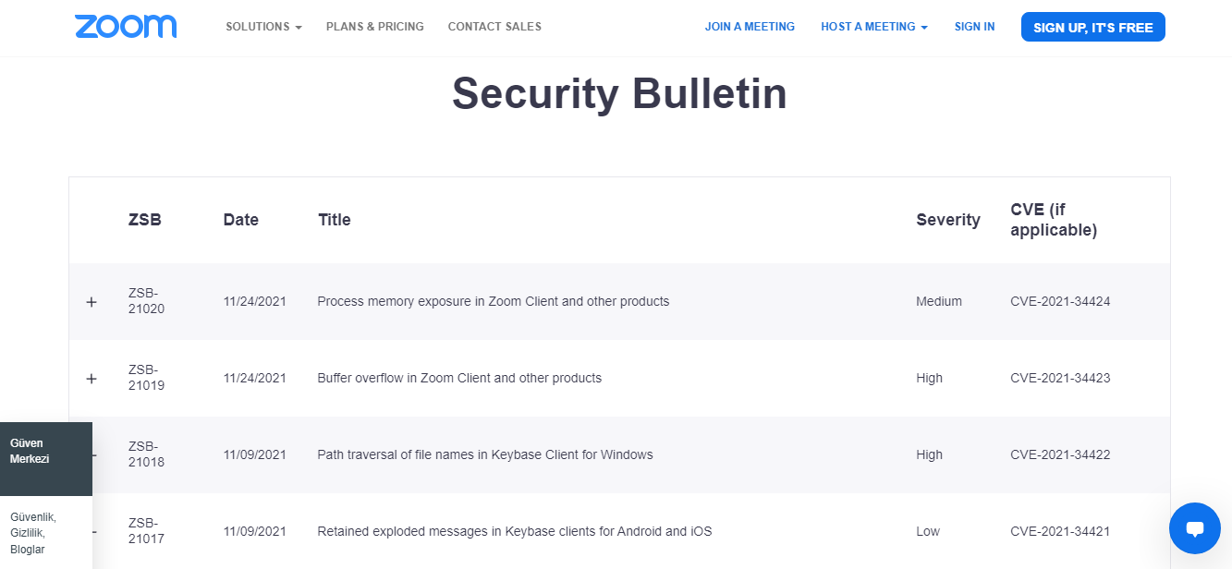Select the Severity column header

click(948, 220)
